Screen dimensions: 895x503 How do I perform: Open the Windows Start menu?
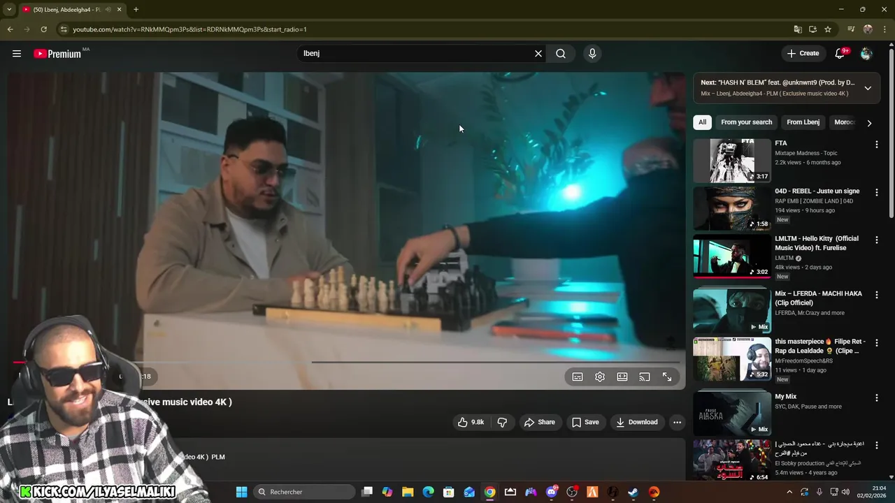point(241,492)
